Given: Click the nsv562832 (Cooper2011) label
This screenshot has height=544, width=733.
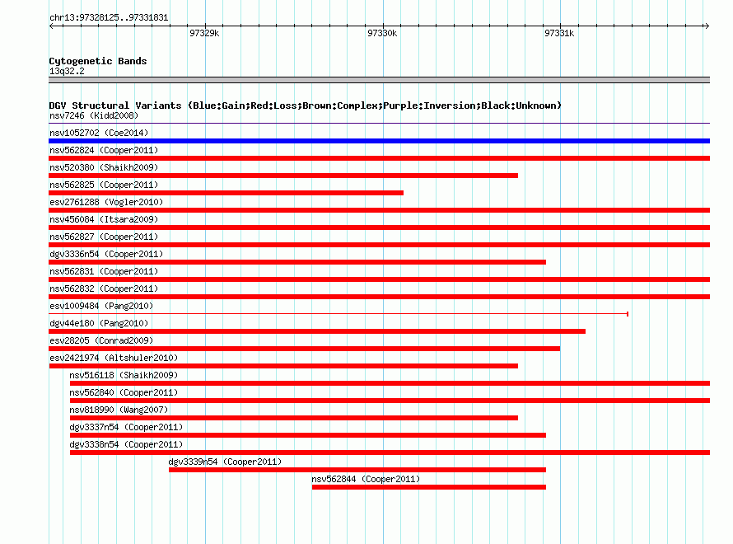Looking at the screenshot, I should point(104,288).
